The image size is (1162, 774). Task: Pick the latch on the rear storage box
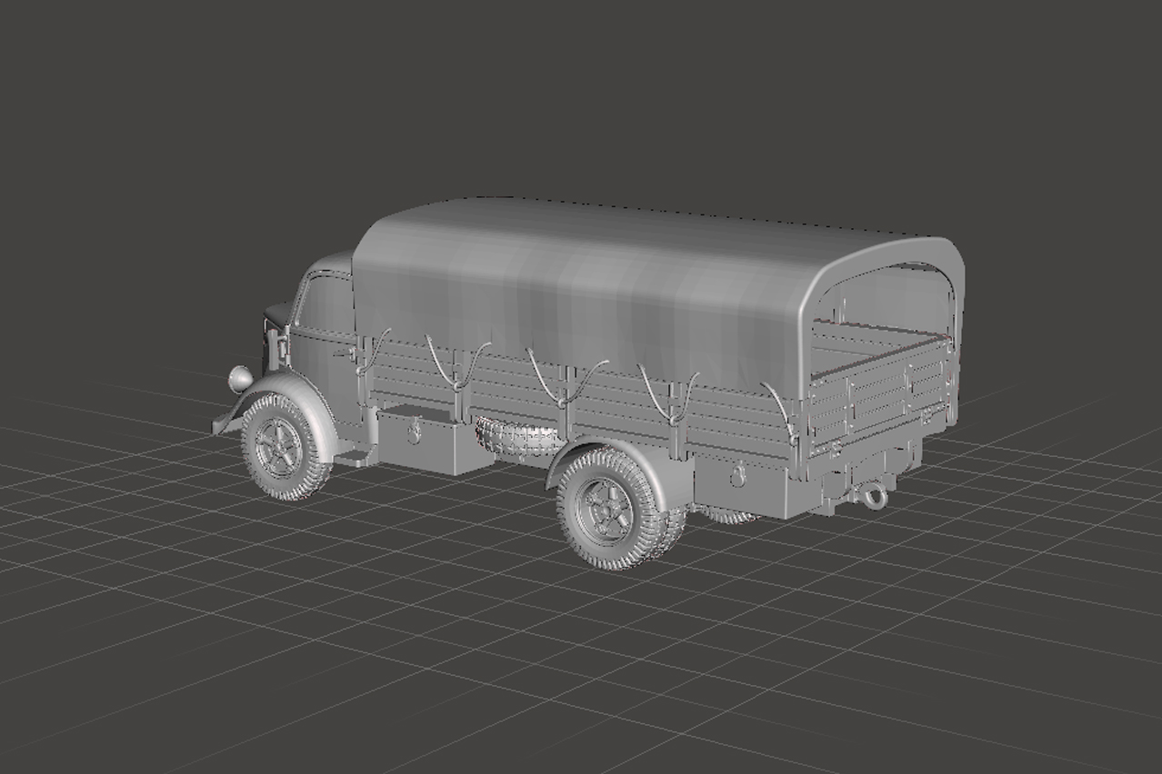739,472
